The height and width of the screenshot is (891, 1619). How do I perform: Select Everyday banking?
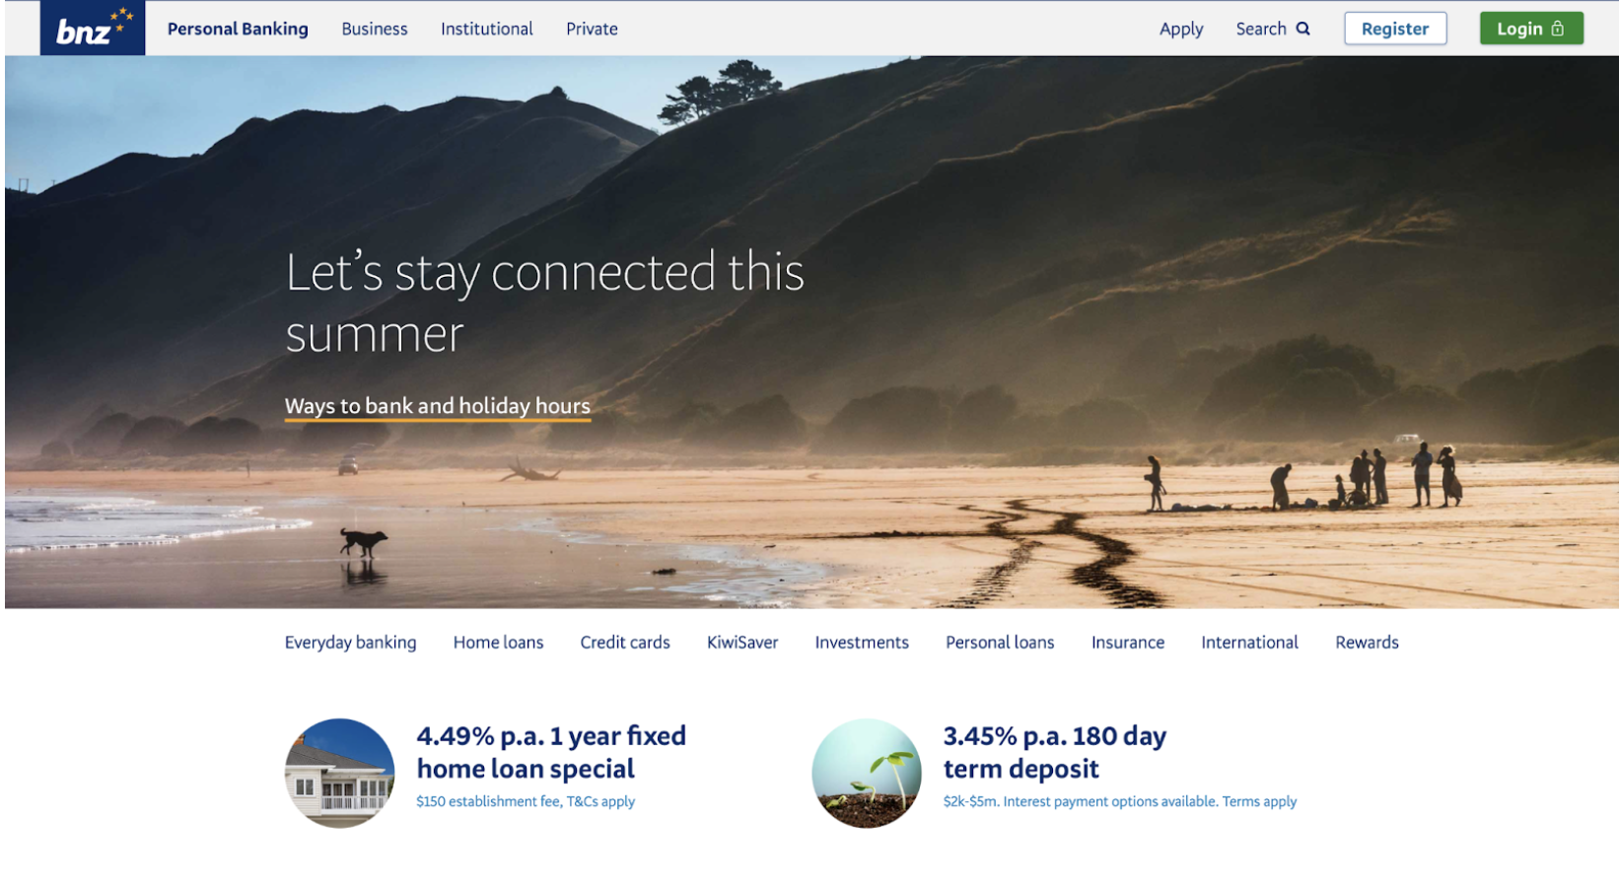tap(350, 643)
